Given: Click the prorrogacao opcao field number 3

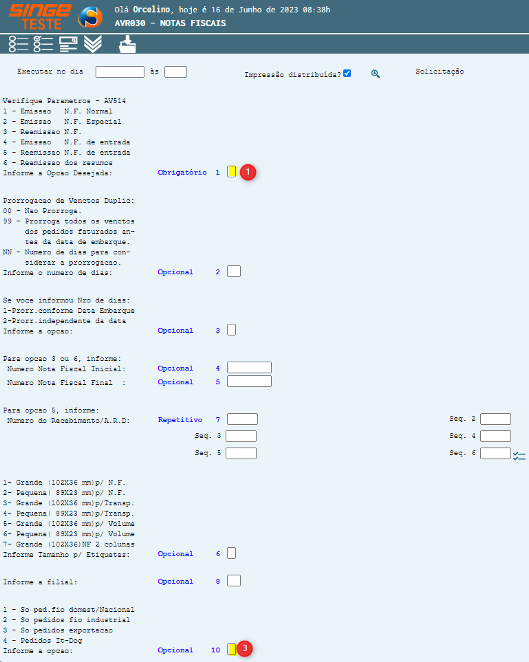Looking at the screenshot, I should (x=232, y=330).
